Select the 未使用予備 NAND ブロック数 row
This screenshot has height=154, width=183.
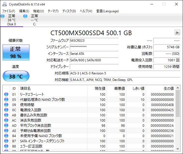coord(89,136)
